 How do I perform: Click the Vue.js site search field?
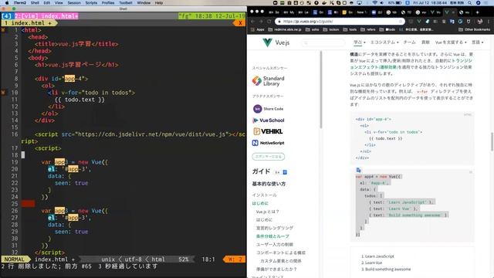[323, 42]
